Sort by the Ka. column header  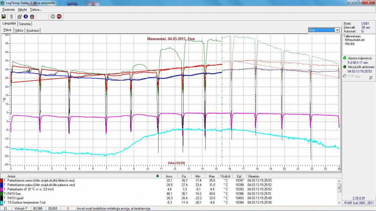(184, 176)
